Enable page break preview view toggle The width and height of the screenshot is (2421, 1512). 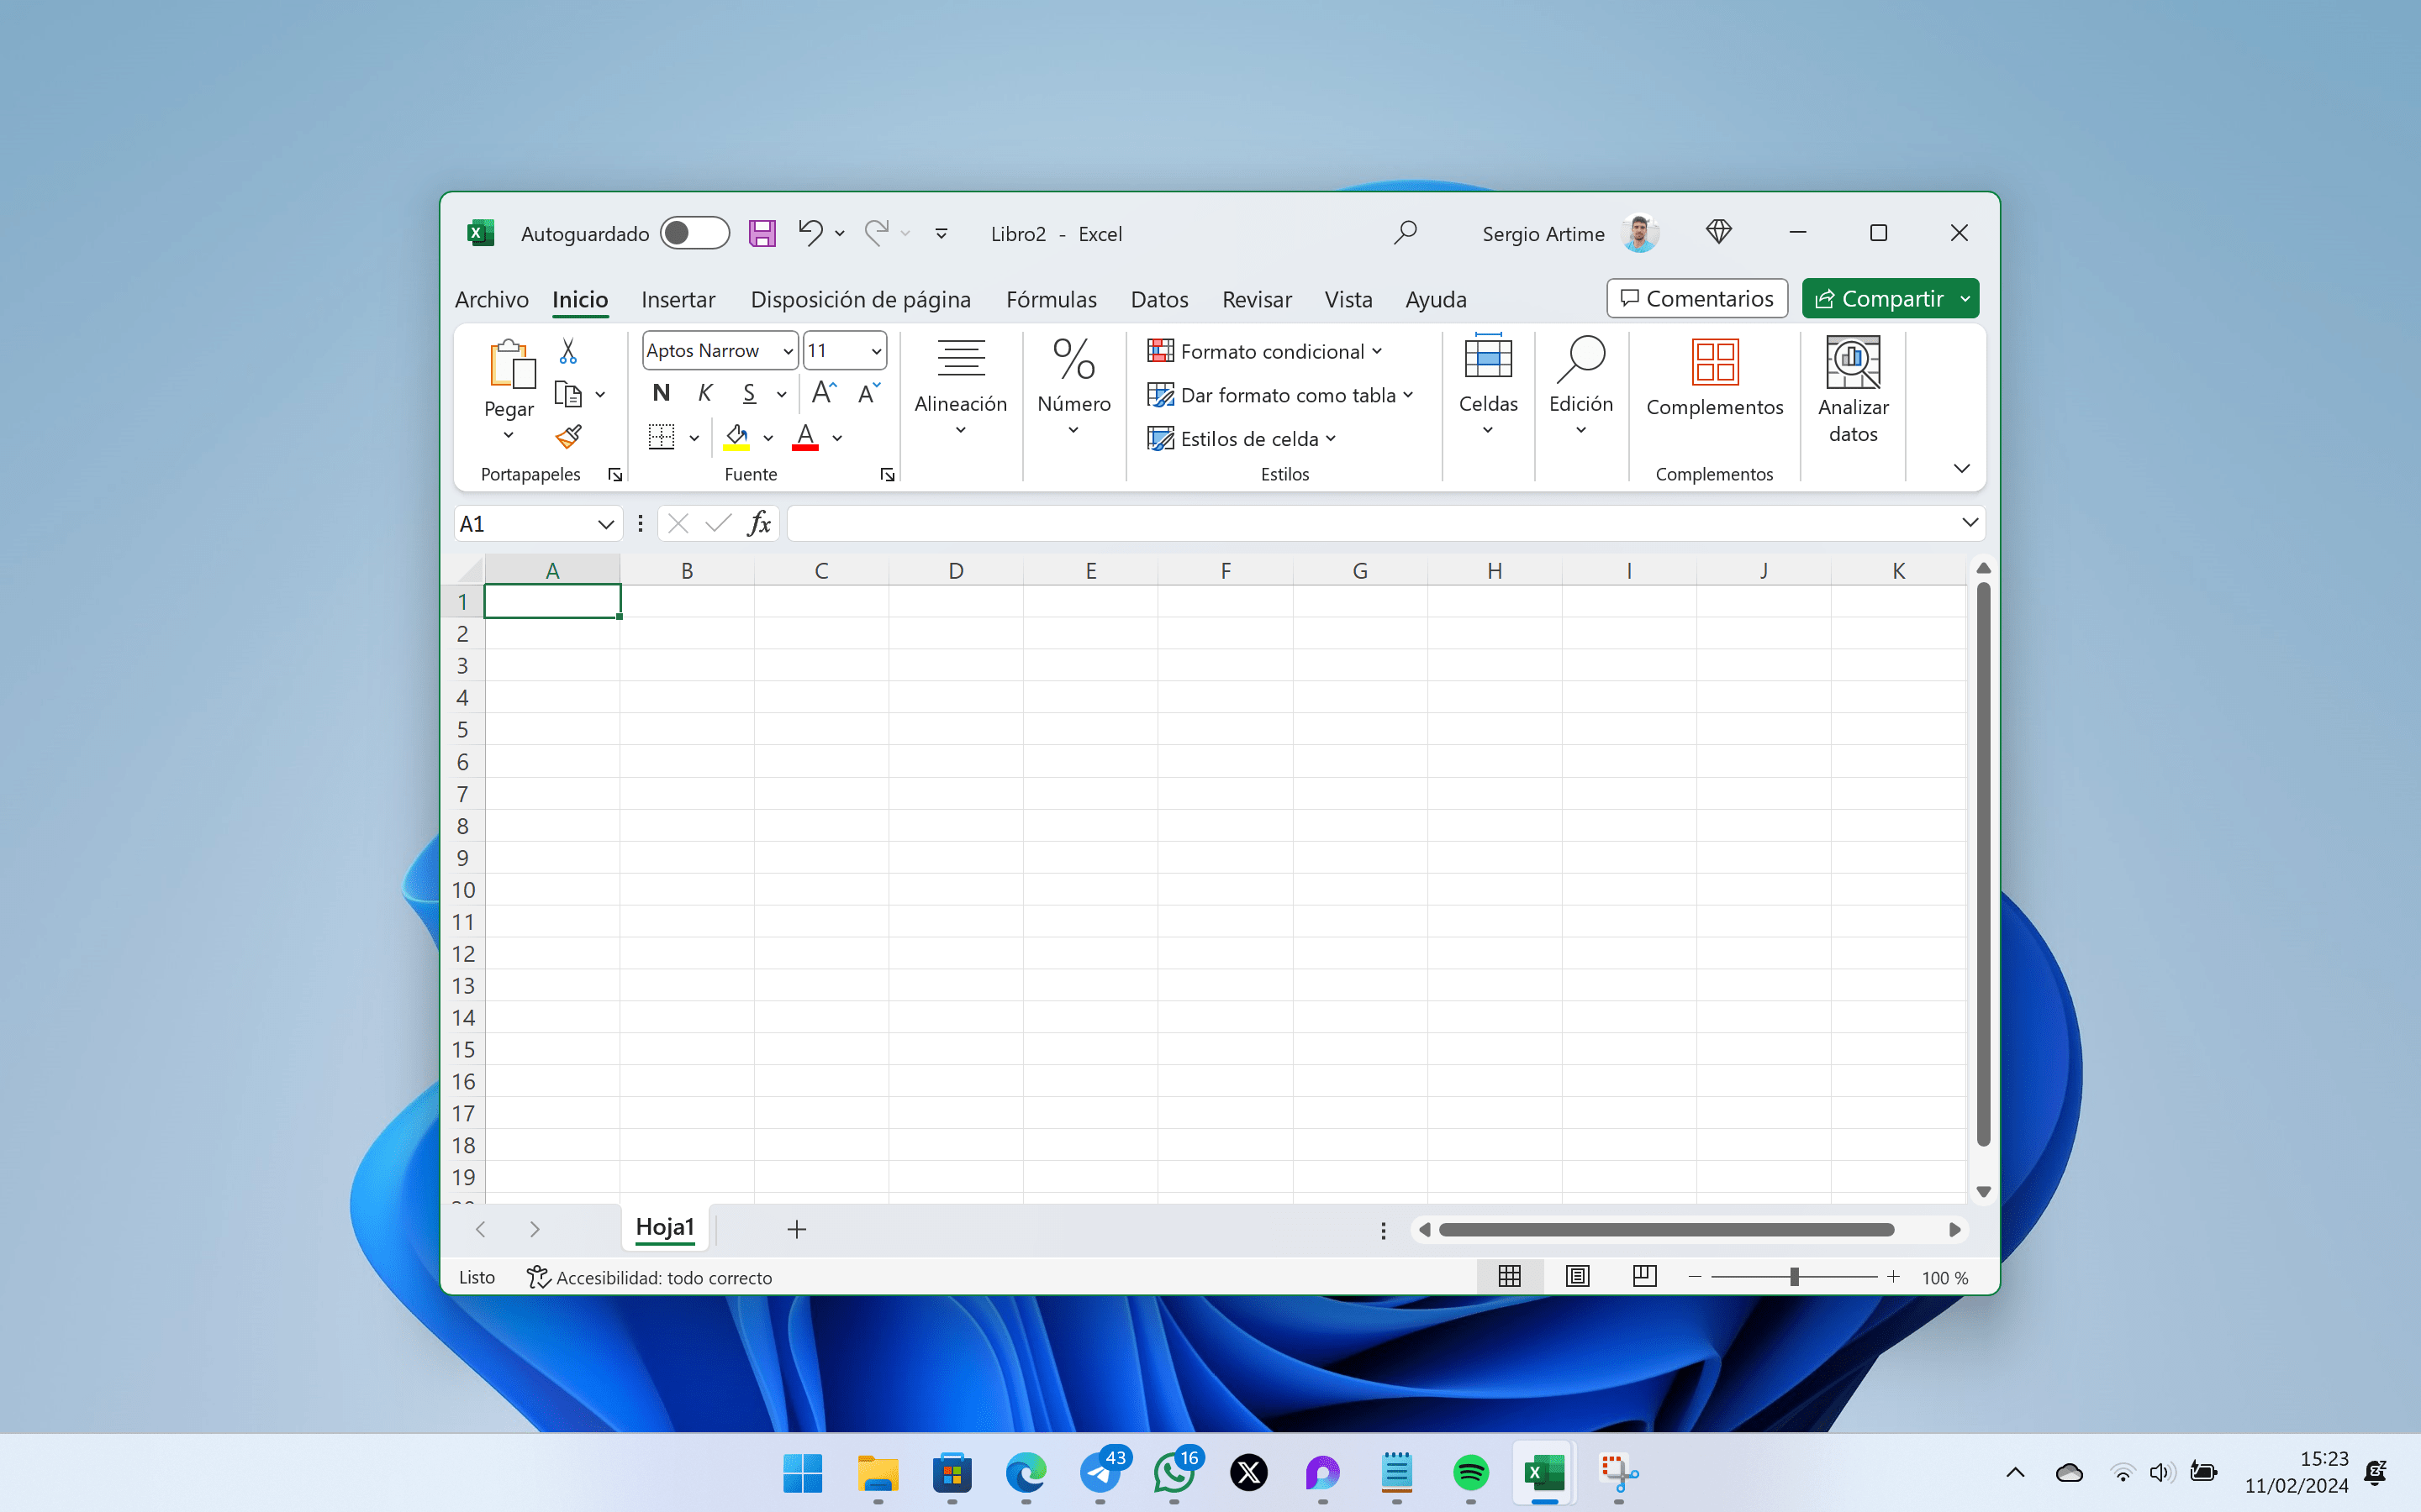[x=1643, y=1276]
